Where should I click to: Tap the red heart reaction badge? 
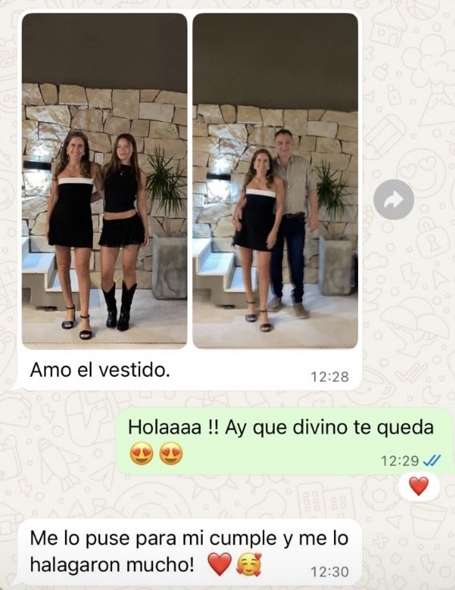click(418, 486)
